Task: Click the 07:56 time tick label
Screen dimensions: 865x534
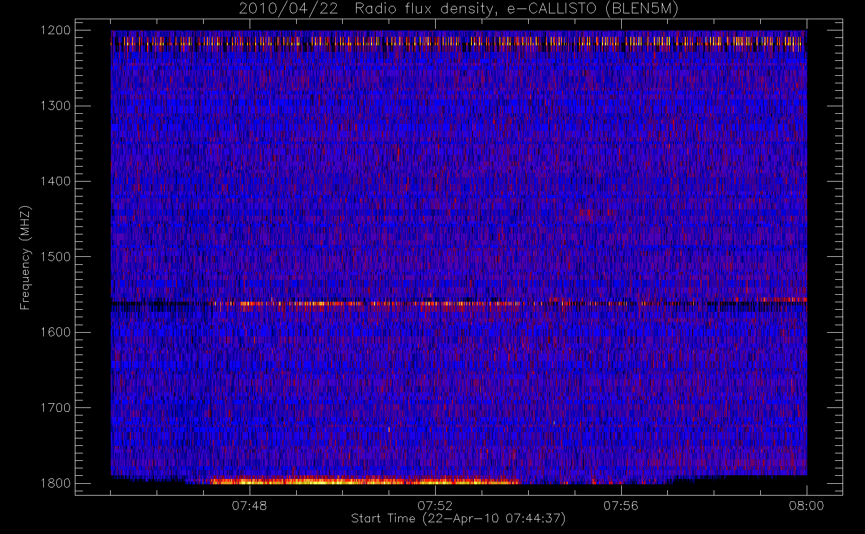Action: [x=621, y=506]
